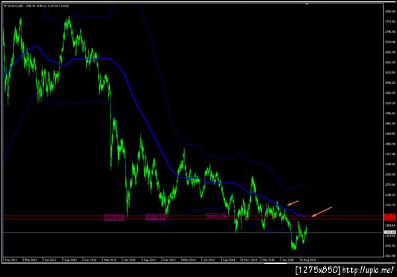
Task: Select the leftmost magenta price label
Action: [114, 218]
